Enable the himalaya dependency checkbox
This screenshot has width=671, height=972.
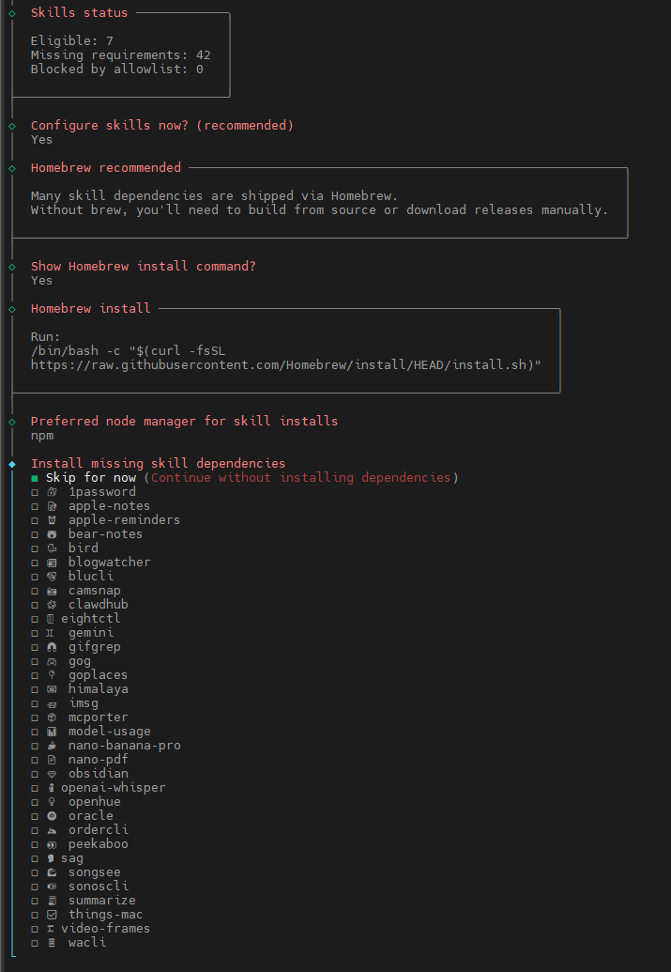click(x=35, y=689)
